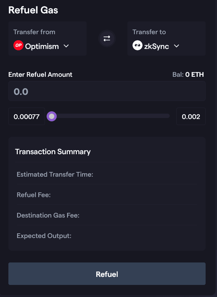This screenshot has width=217, height=297.
Task: Focus the refuel amount 0.0 input field
Action: [x=107, y=91]
